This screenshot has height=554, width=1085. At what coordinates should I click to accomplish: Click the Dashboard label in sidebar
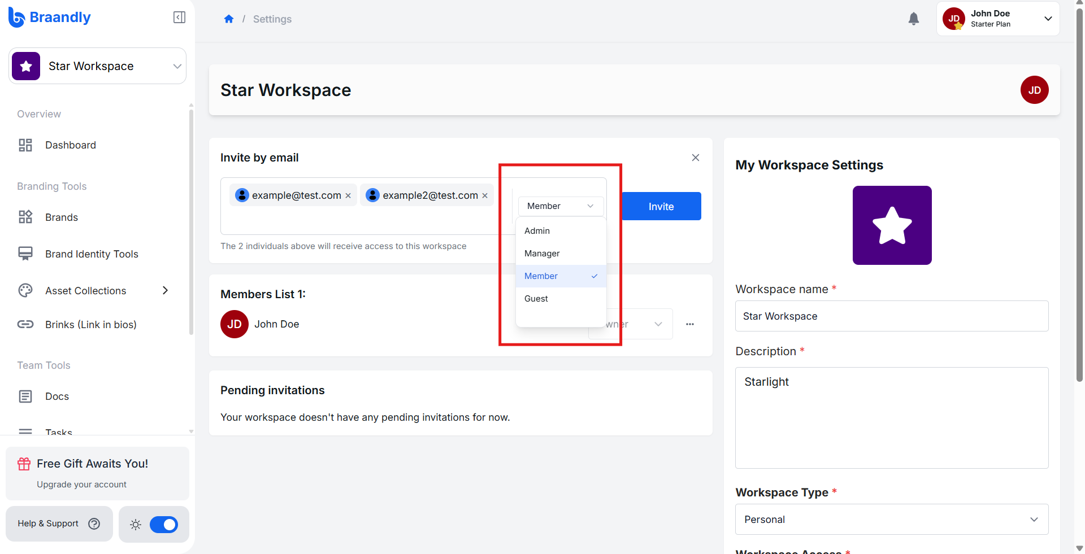(x=71, y=145)
